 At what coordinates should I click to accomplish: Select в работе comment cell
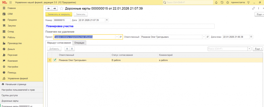pyautogui.click(x=210, y=60)
